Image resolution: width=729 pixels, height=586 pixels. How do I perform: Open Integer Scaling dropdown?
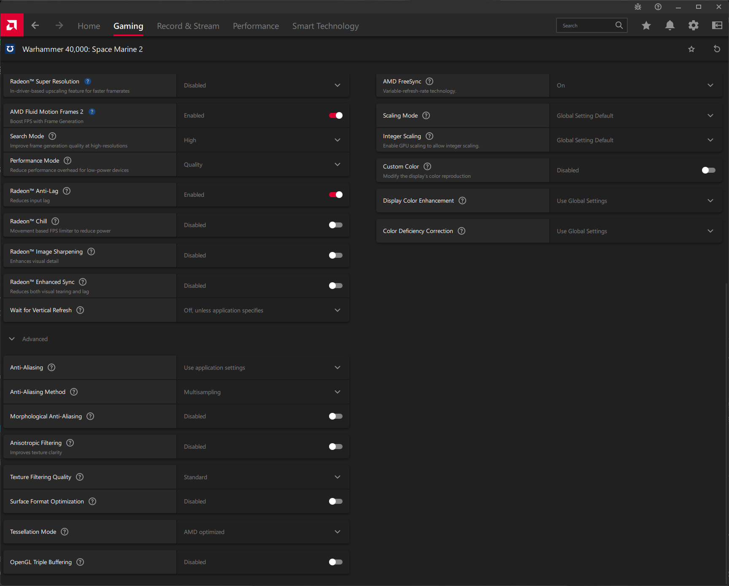[636, 140]
